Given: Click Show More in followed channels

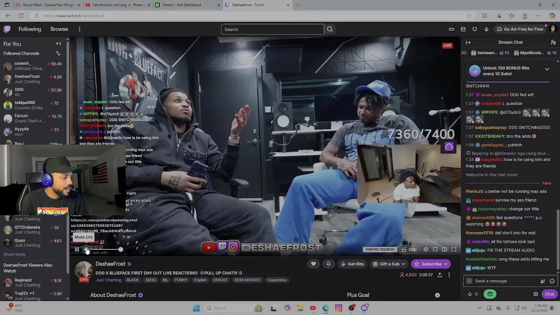Looking at the screenshot, I should point(14,255).
